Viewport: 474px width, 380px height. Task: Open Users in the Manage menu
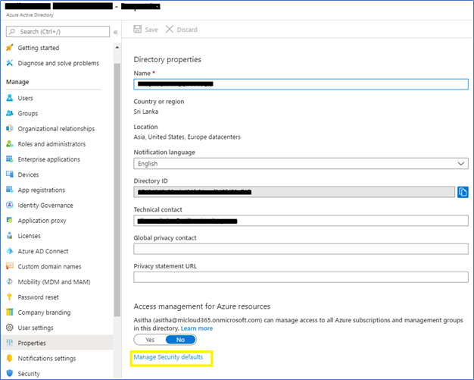tap(26, 98)
